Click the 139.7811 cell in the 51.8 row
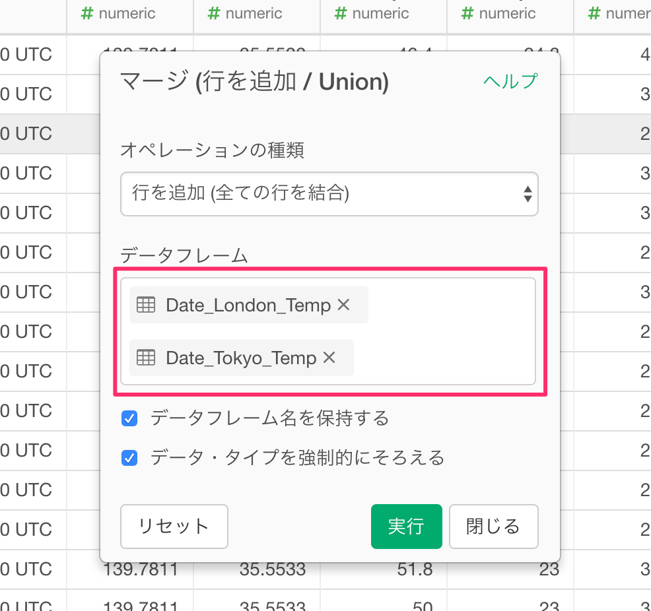Viewport: 651px width, 611px height. point(141,569)
